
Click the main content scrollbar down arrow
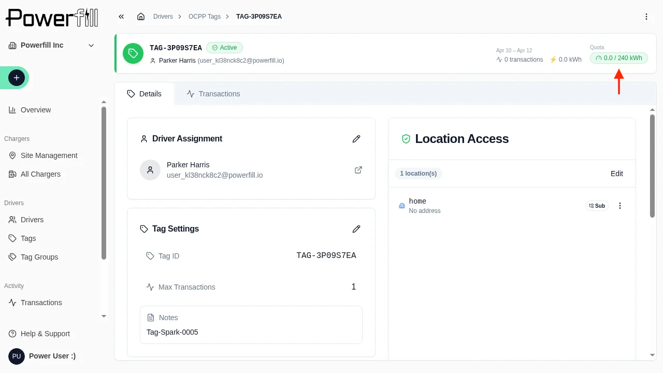click(652, 355)
